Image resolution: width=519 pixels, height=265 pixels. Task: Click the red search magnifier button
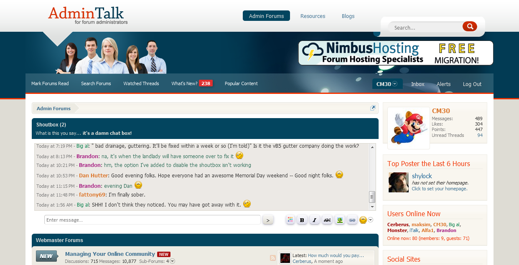pos(470,27)
